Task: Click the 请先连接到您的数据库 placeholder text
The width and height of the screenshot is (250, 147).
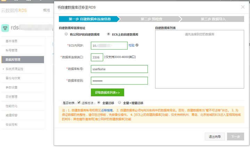Action: click(x=199, y=34)
